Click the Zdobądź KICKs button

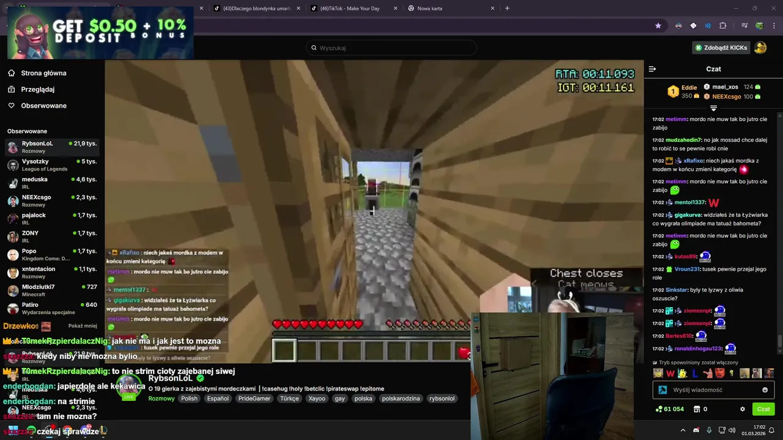pos(721,48)
